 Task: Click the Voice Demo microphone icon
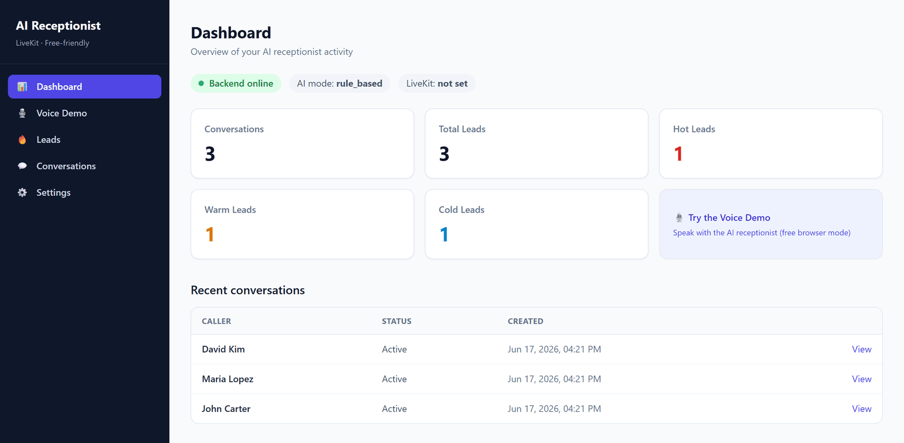pos(22,113)
